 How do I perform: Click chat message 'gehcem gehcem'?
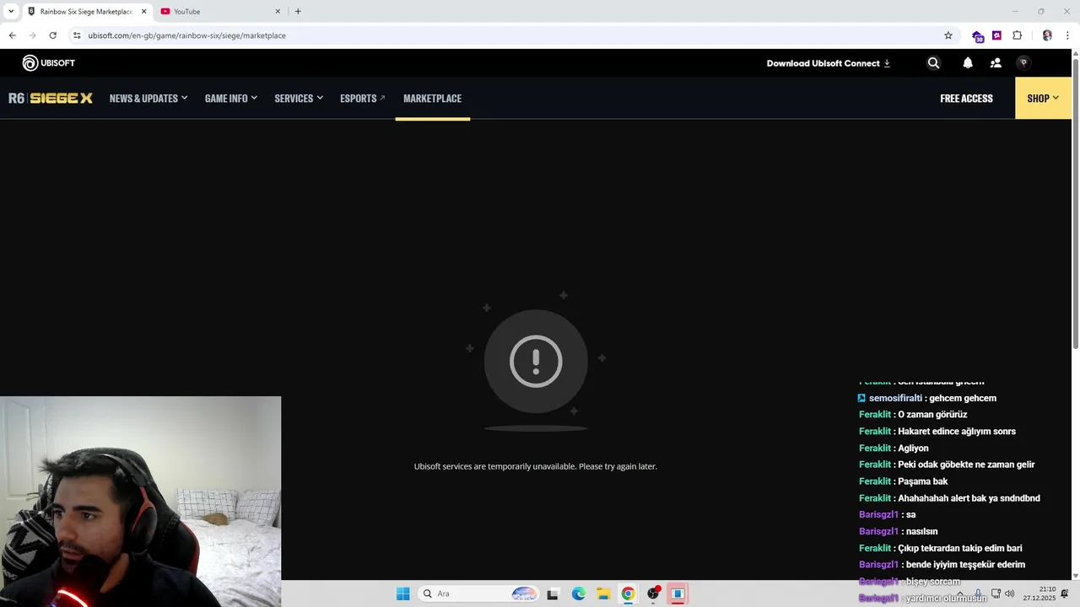tap(962, 398)
